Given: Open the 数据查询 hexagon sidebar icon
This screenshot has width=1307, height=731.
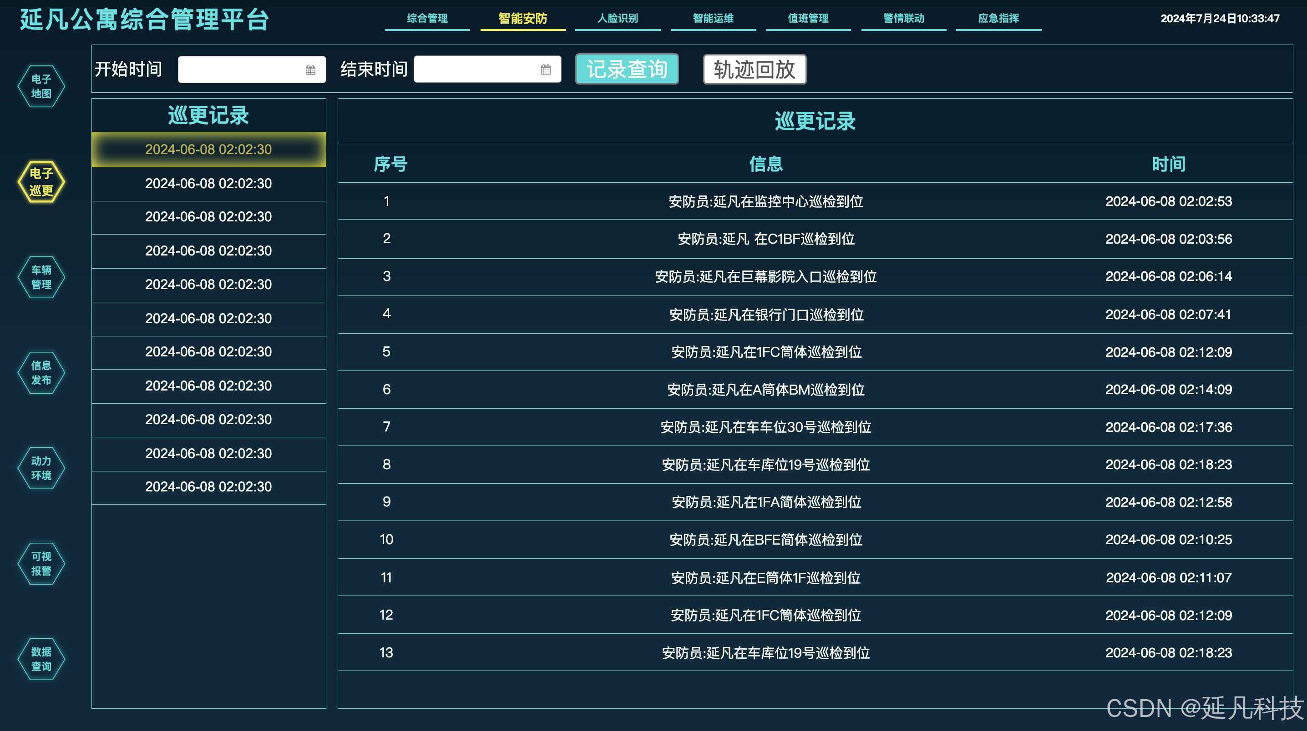Looking at the screenshot, I should (x=41, y=659).
